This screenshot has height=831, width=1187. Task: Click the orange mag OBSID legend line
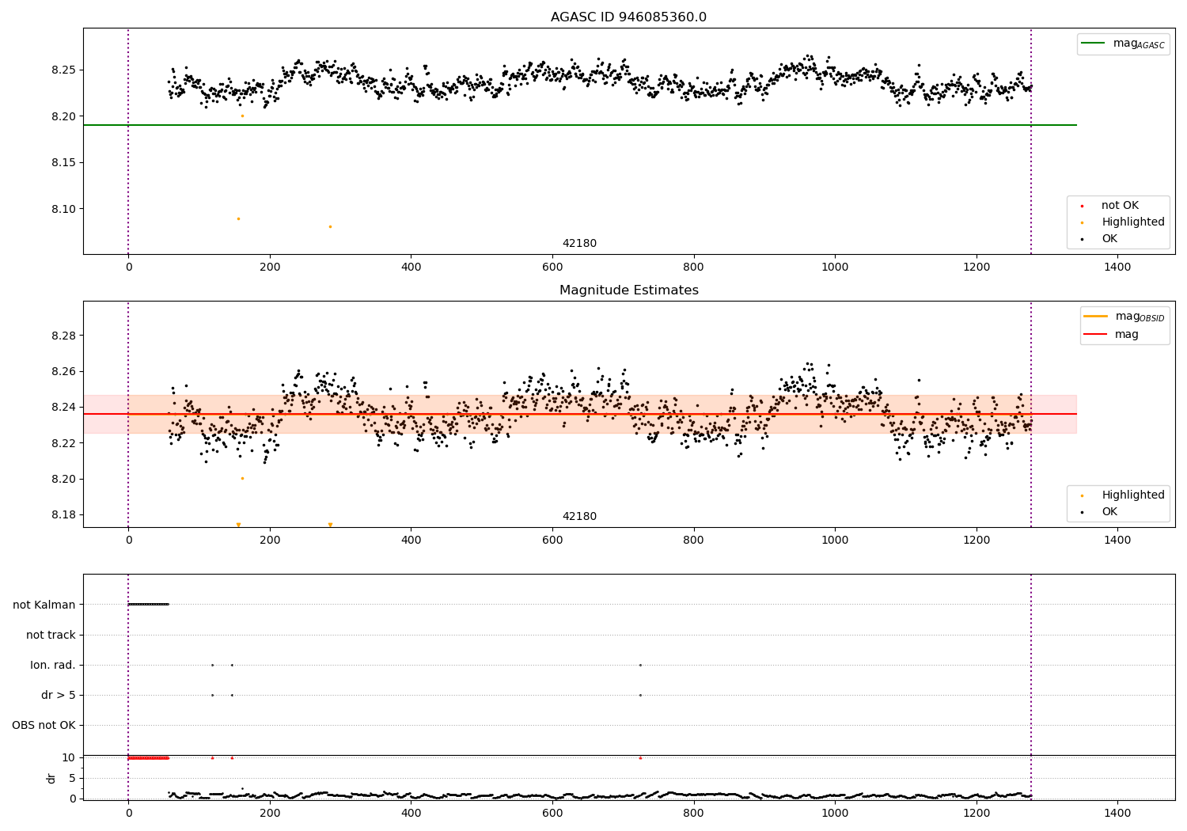pyautogui.click(x=1096, y=317)
